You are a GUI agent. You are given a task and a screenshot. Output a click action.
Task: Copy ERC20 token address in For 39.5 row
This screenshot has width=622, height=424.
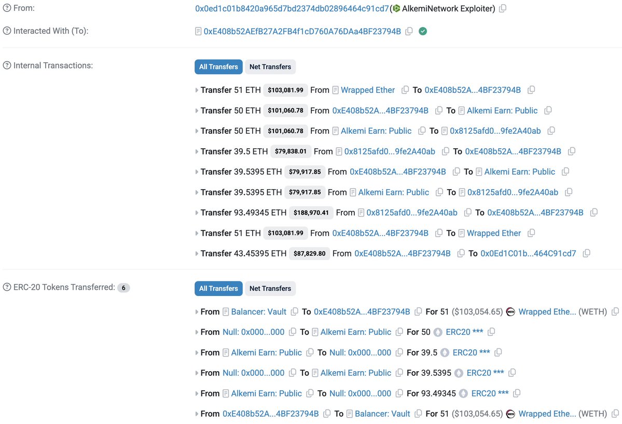point(498,352)
